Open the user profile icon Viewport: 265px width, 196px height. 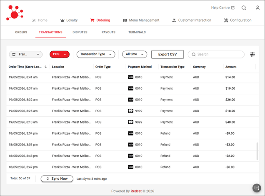coord(257,8)
